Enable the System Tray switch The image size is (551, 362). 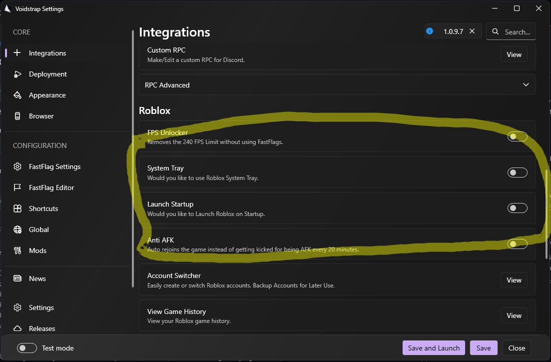[517, 172]
